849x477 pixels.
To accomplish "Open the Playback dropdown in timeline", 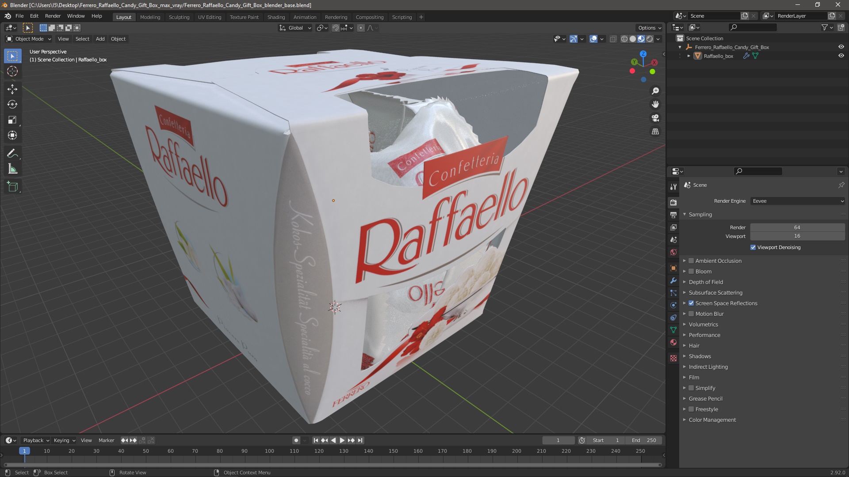I will [36, 440].
